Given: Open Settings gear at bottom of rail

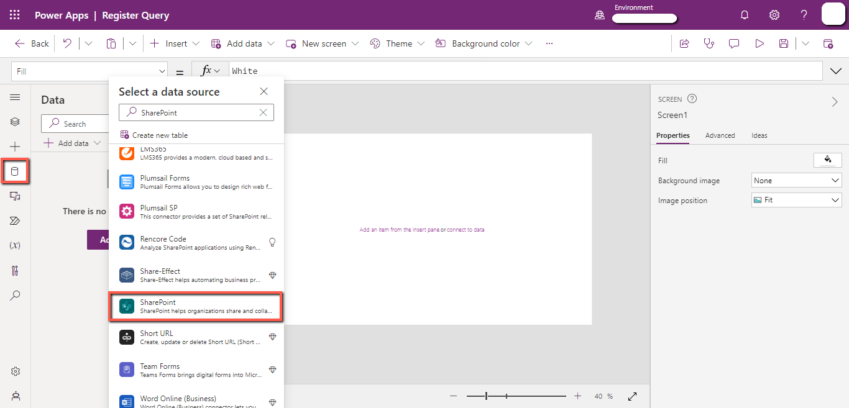Looking at the screenshot, I should click(x=15, y=371).
